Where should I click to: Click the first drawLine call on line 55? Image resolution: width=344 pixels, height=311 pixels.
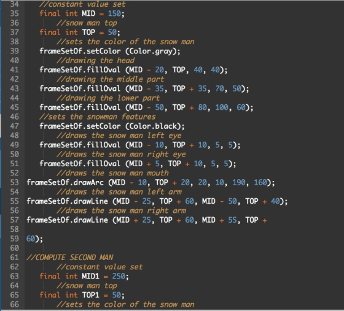pos(157,201)
